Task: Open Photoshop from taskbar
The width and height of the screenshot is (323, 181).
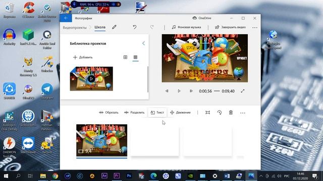Action: tap(129, 176)
